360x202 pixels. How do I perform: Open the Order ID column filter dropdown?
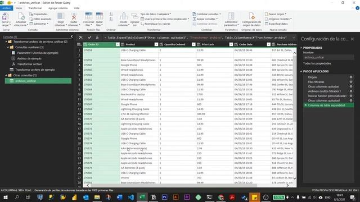[x=118, y=44]
